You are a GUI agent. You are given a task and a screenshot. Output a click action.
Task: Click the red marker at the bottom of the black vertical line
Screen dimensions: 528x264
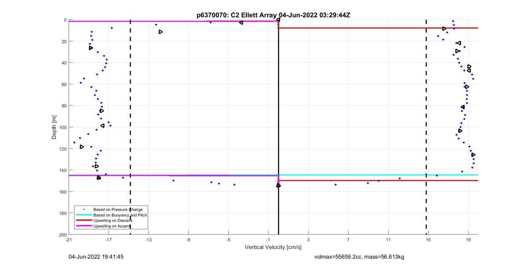point(279,185)
